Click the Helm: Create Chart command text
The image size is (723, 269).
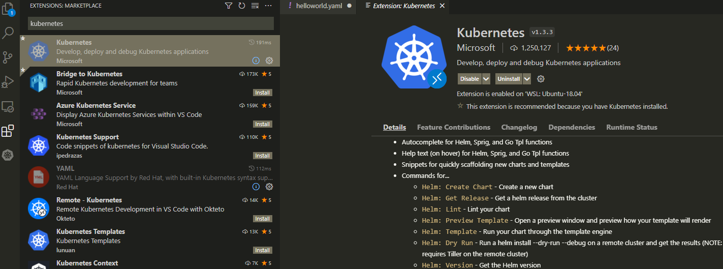[x=457, y=187]
